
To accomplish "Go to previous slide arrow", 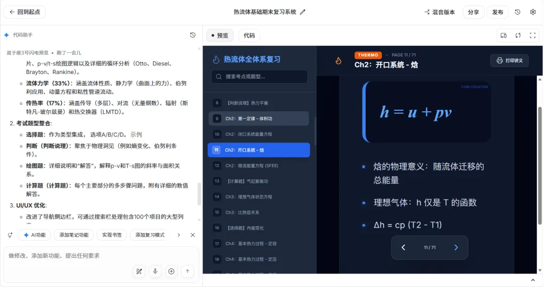I will click(x=403, y=248).
